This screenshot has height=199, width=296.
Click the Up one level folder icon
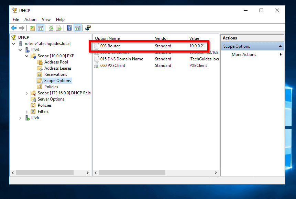(x=32, y=28)
